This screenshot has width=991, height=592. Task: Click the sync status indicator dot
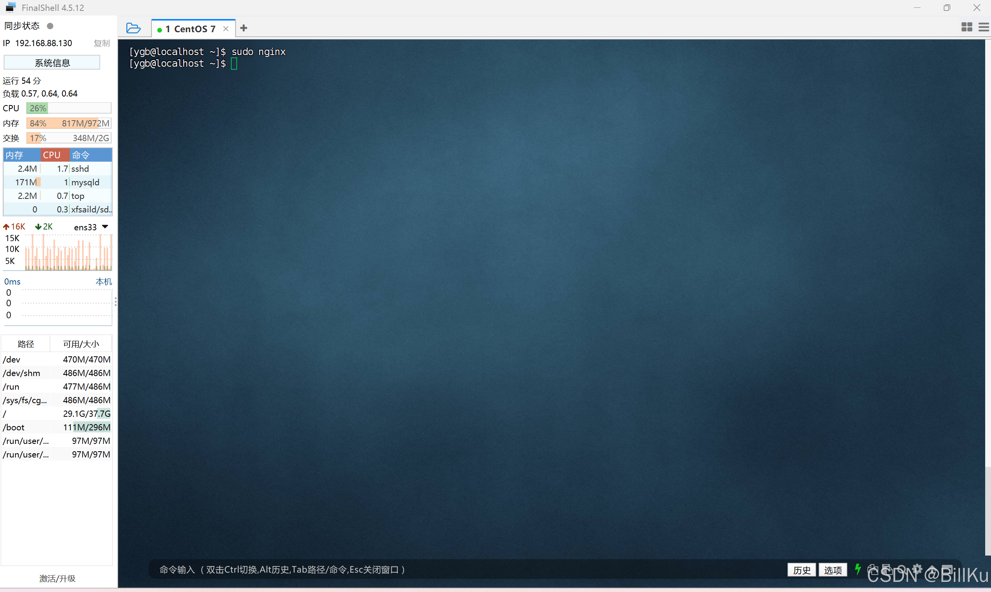pyautogui.click(x=50, y=26)
